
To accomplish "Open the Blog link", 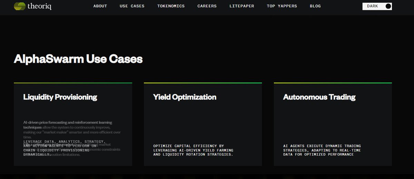I will click(x=315, y=6).
